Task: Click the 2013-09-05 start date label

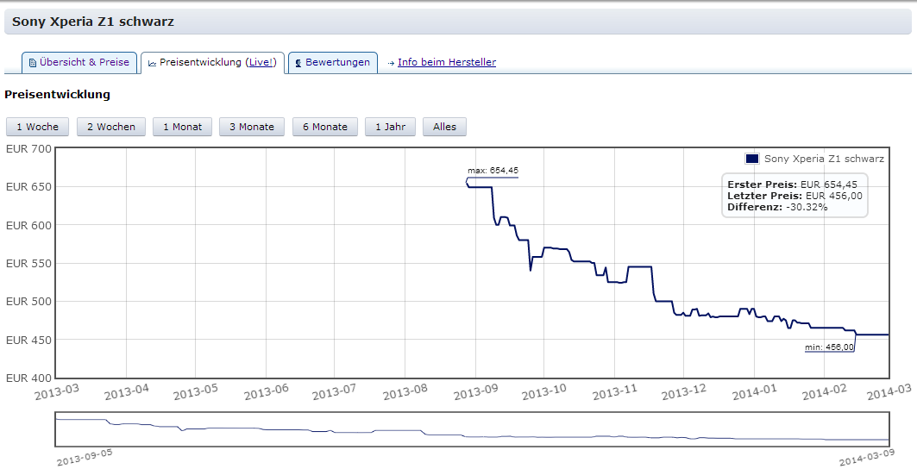Action: pos(85,456)
